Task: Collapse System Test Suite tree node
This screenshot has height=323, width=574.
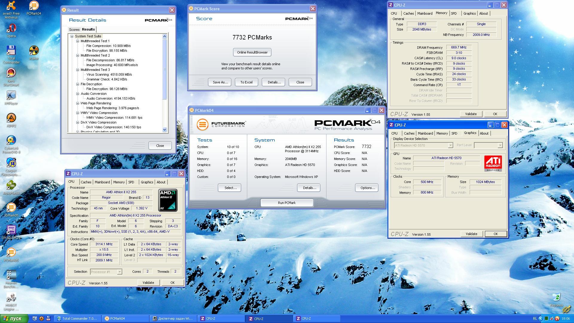Action: point(72,36)
